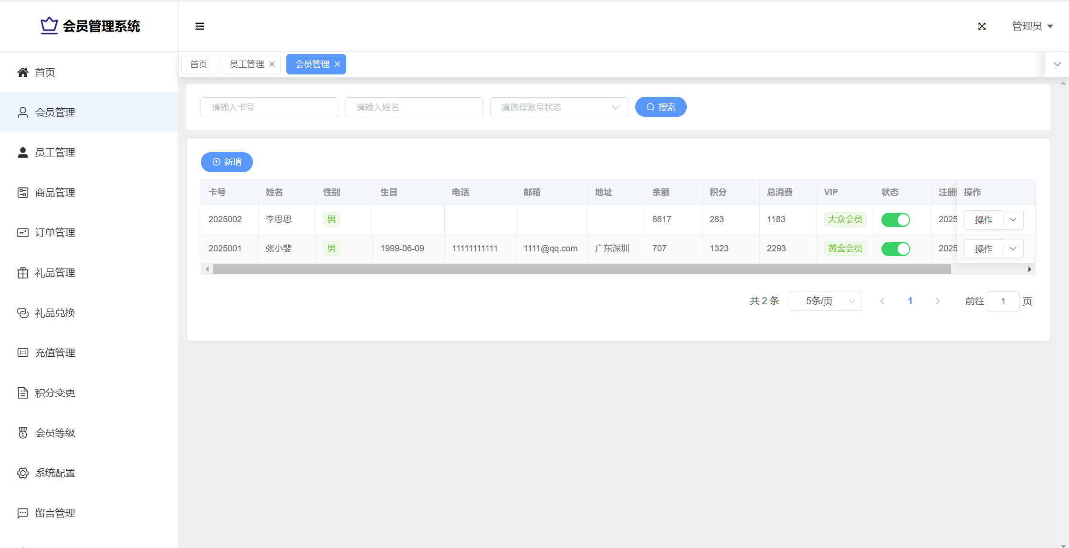The height and width of the screenshot is (548, 1069).
Task: Click the hamburger menu collapse icon
Action: [199, 26]
